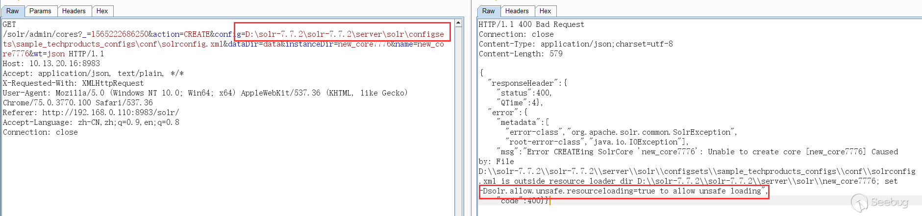Image resolution: width=922 pixels, height=216 pixels.
Task: Open the response Headers tab
Action: coord(517,11)
